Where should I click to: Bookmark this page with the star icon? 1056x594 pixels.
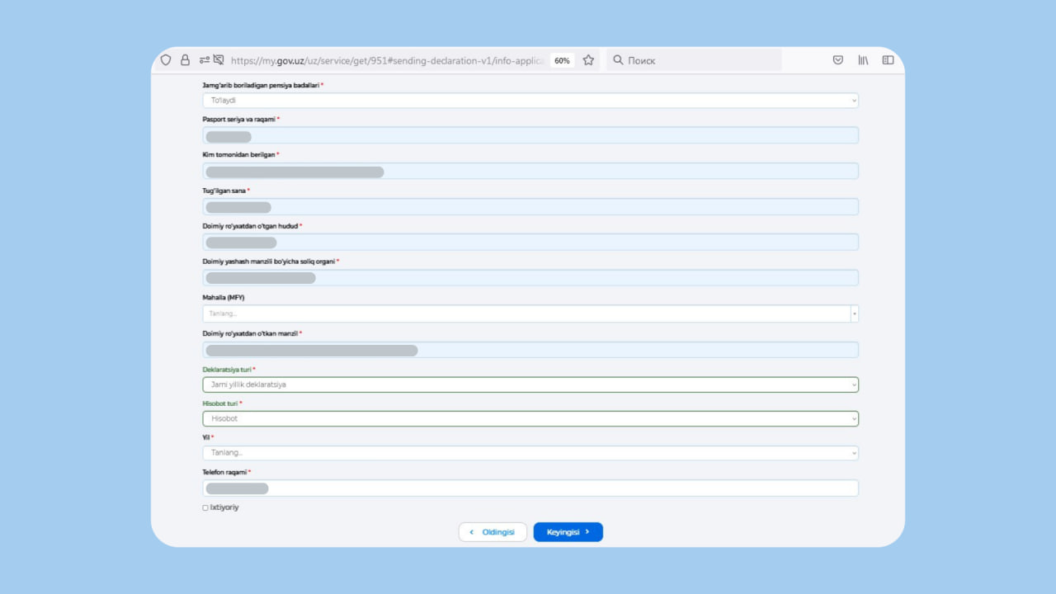(x=588, y=60)
